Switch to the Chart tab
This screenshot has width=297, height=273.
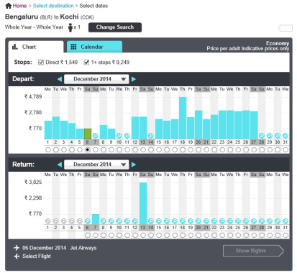(36, 47)
